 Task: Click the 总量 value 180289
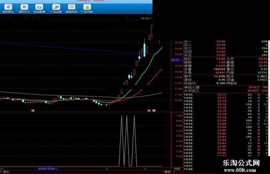(219, 69)
